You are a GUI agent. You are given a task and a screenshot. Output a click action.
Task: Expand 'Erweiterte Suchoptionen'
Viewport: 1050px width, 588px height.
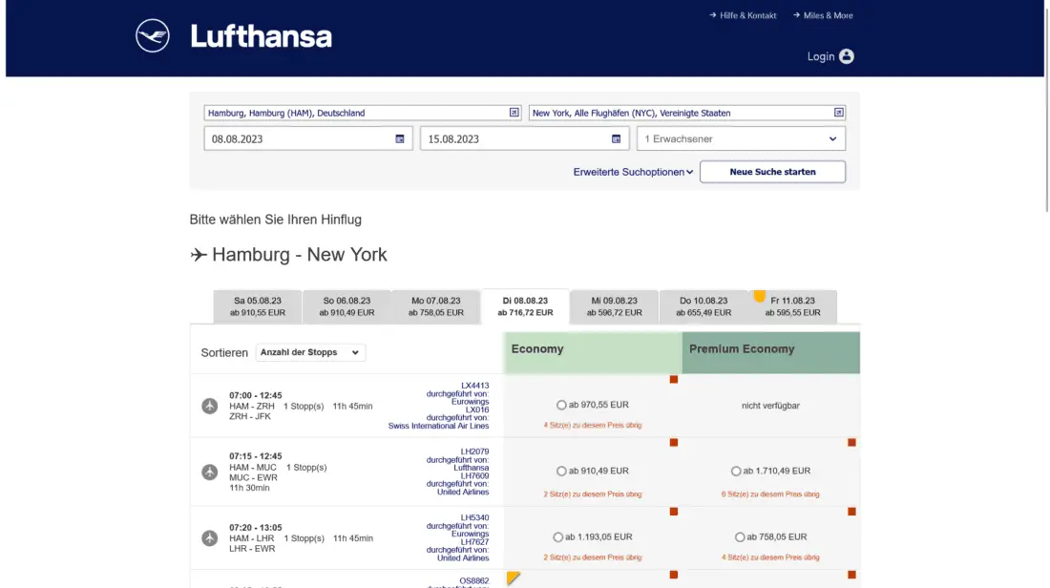633,172
